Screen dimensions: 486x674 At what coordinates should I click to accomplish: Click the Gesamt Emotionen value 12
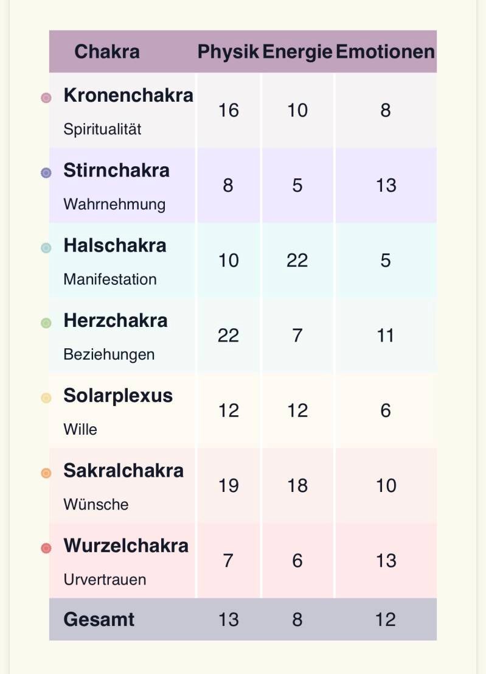point(385,620)
